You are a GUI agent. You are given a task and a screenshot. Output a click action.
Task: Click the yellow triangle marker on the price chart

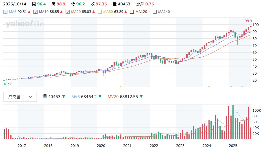point(121,87)
